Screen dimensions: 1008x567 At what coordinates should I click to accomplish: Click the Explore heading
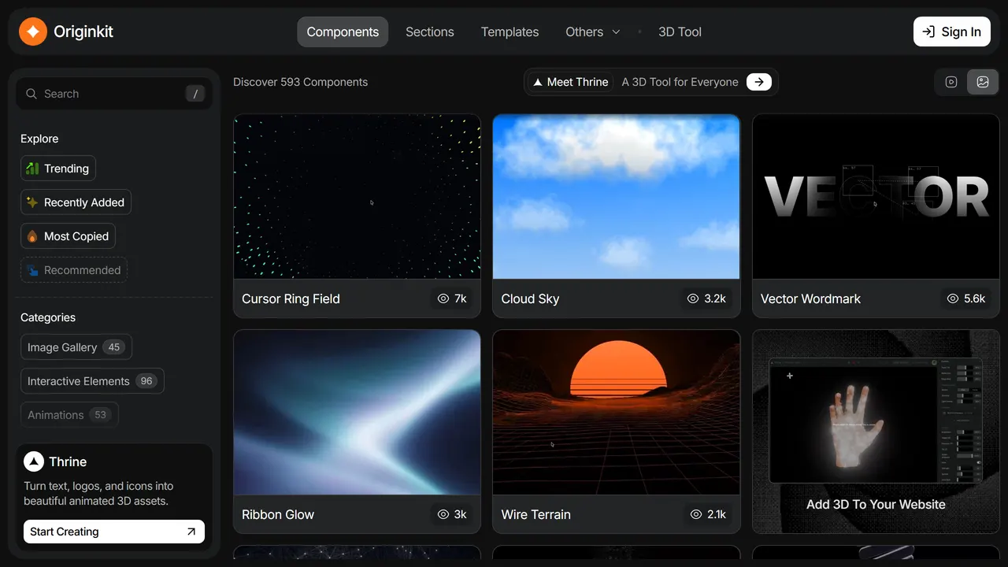tap(39, 139)
